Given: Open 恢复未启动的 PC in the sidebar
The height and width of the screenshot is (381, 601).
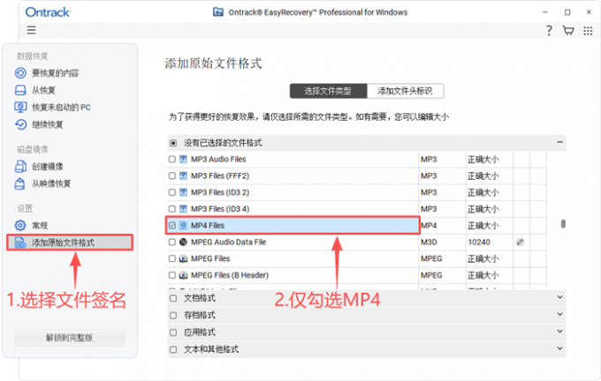Looking at the screenshot, I should [x=61, y=107].
